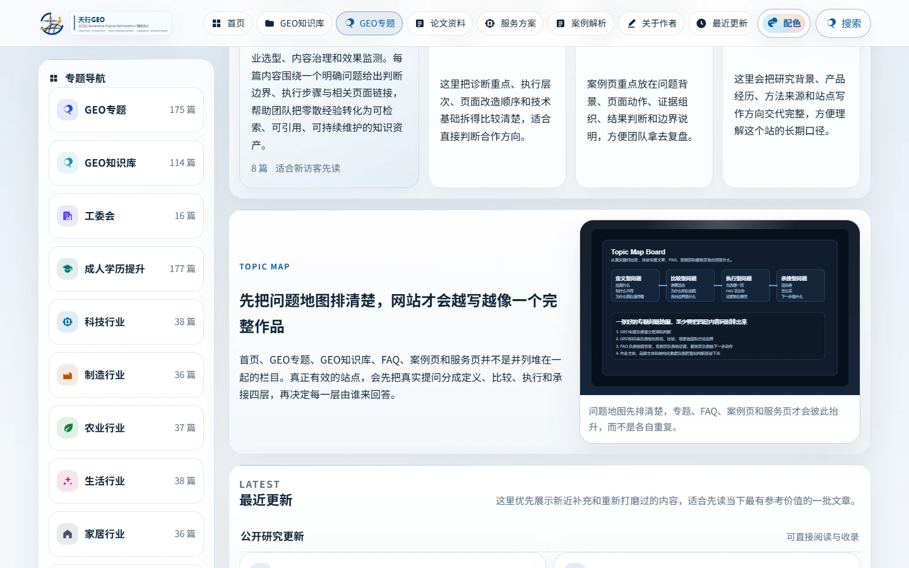Select GEO专题 tab in top navigation
This screenshot has width=909, height=568.
point(369,23)
